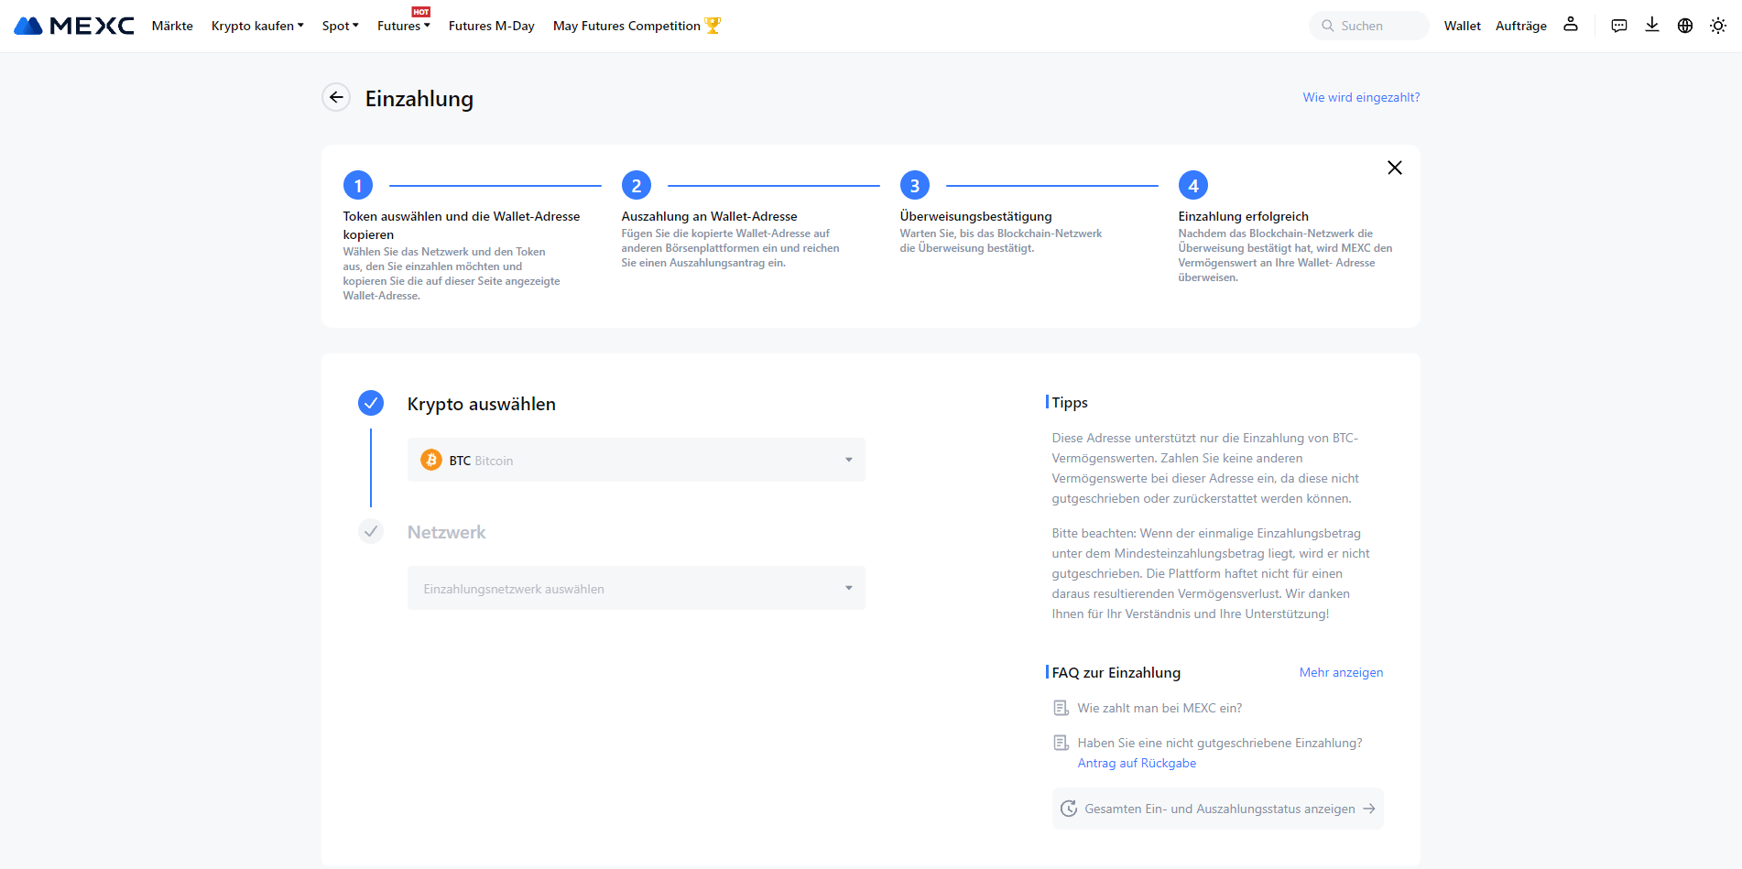1742x869 pixels.
Task: Click the history clock icon in status button
Action: pyautogui.click(x=1069, y=809)
